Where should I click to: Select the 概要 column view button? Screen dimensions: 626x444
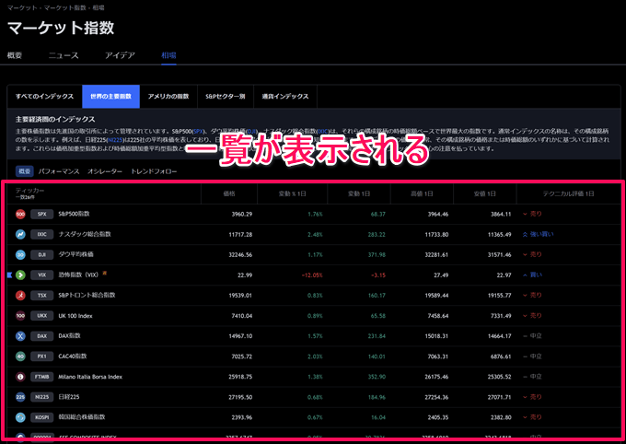(24, 171)
